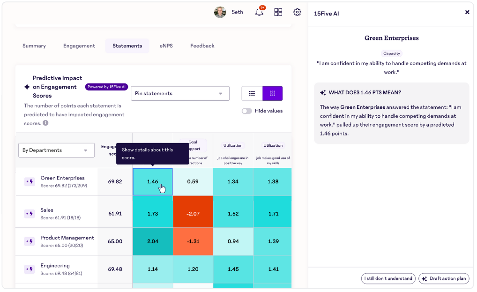Click the info icon after 'scores.'
477x292 pixels.
click(45, 123)
